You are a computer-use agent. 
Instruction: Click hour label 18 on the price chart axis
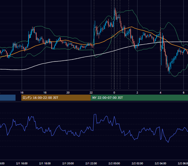pyautogui.click(x=45, y=93)
